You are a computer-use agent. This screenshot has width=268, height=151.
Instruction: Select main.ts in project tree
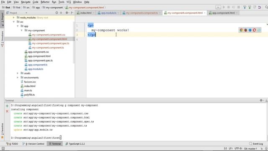28,91
